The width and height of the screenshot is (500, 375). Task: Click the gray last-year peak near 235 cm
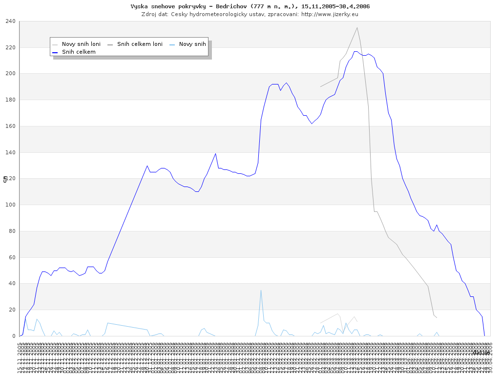357,27
